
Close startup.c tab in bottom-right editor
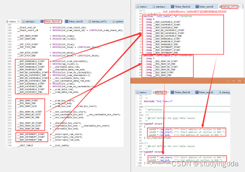168,92
